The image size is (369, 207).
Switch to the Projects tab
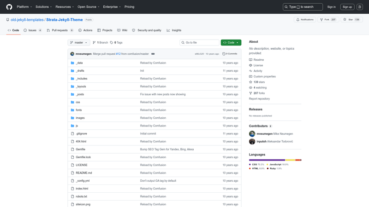(105, 30)
